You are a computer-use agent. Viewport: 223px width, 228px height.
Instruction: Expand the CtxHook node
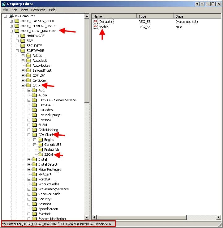tap(29, 120)
